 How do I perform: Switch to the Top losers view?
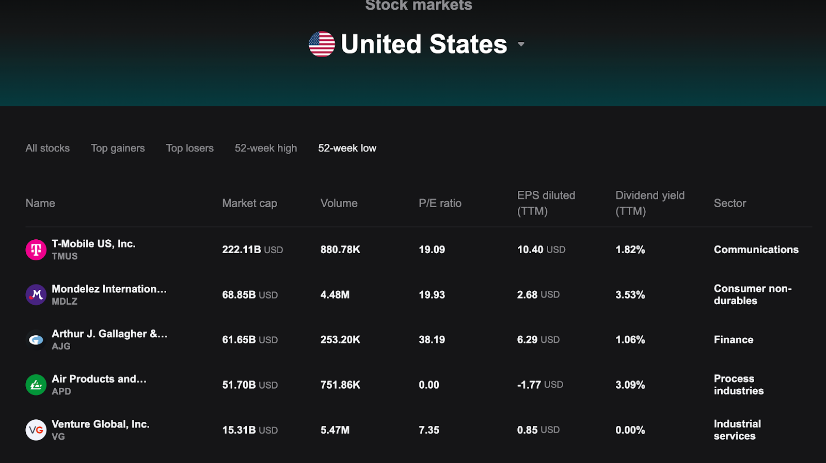pos(189,148)
